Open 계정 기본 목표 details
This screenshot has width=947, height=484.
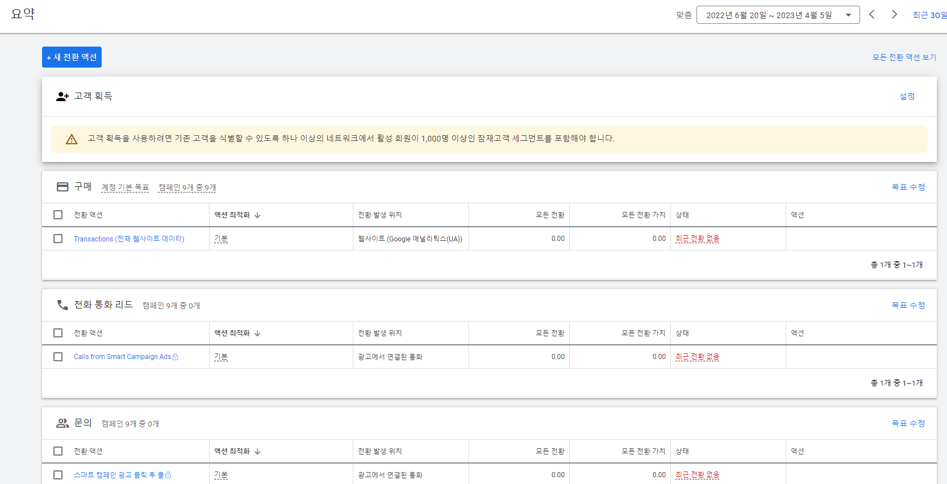(x=125, y=187)
